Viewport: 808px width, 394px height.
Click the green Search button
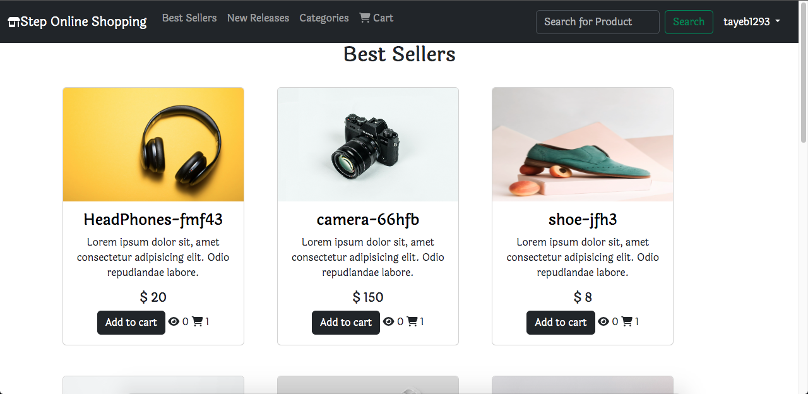689,21
